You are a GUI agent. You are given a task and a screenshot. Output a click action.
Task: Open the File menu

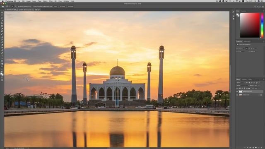tap(19, 1)
